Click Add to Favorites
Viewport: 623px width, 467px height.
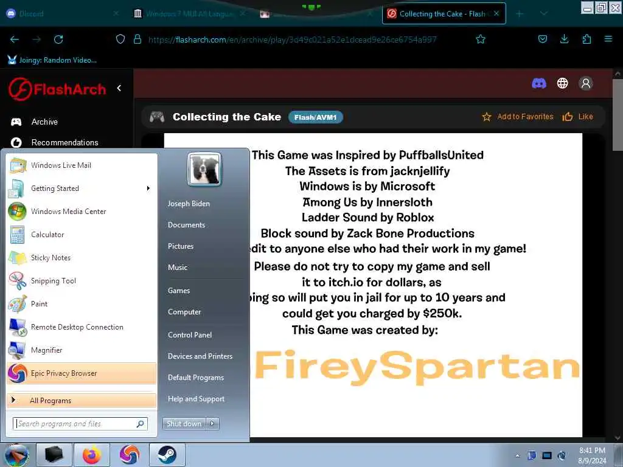(518, 117)
